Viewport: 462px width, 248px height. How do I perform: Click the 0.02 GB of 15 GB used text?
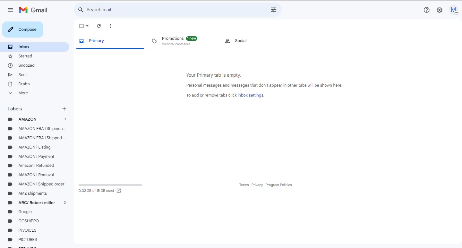(x=96, y=191)
